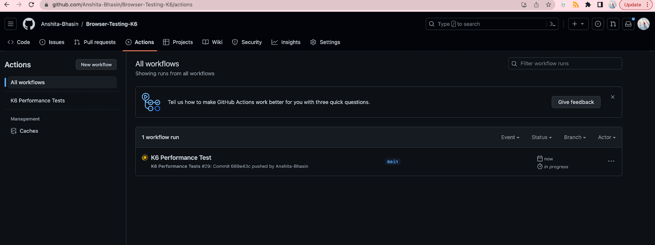Viewport: 655px width, 245px height.
Task: Click the Chrome Update button
Action: [x=632, y=4]
